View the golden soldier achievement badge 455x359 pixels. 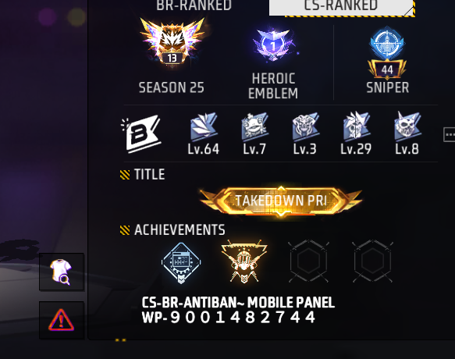[244, 261]
